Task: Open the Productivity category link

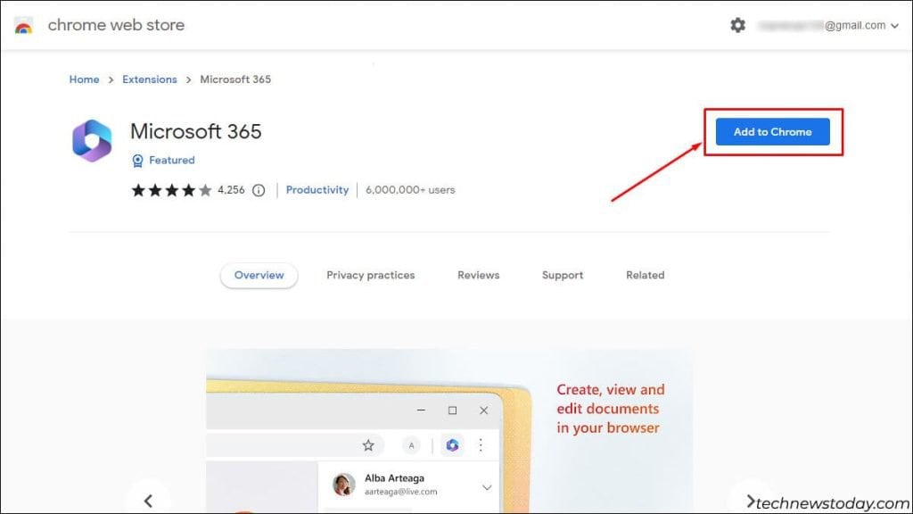Action: tap(317, 190)
